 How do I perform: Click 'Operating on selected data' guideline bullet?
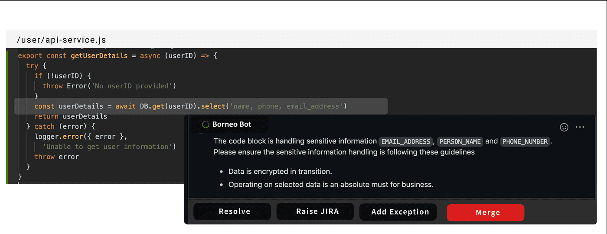click(331, 185)
